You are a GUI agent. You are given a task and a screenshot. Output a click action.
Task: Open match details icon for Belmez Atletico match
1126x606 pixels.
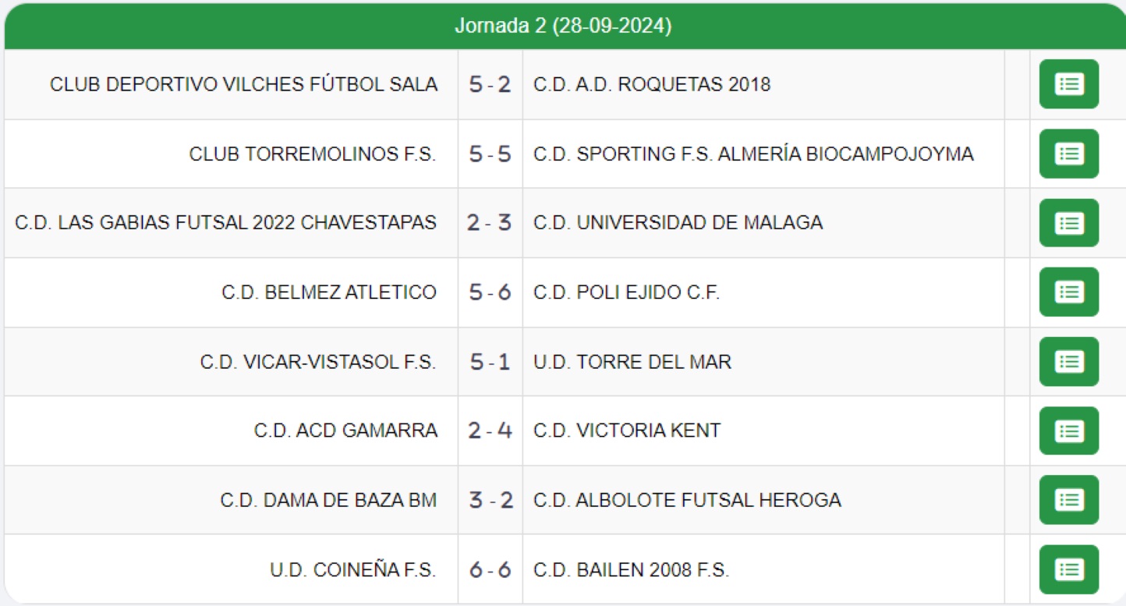point(1068,292)
